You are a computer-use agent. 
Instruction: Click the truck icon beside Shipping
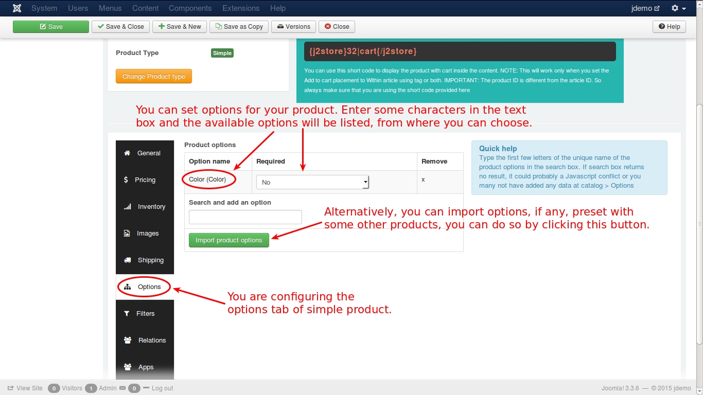127,260
